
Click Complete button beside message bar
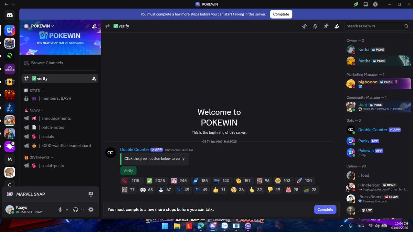[x=325, y=209]
